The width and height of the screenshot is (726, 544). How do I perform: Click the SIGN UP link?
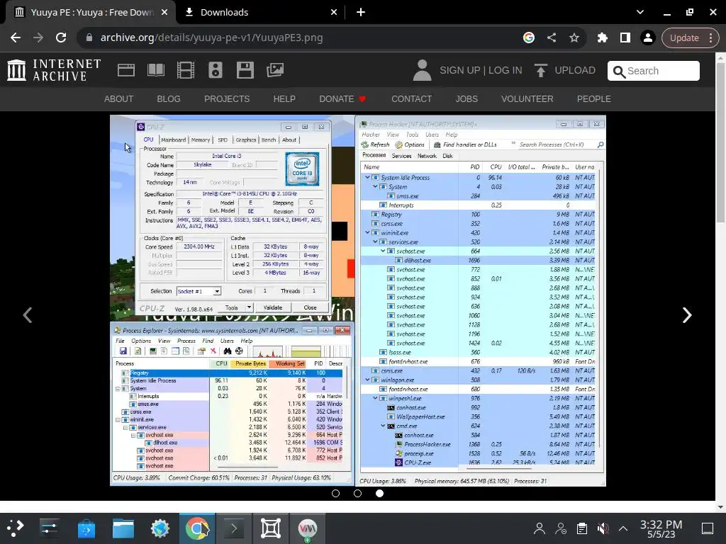tap(459, 70)
